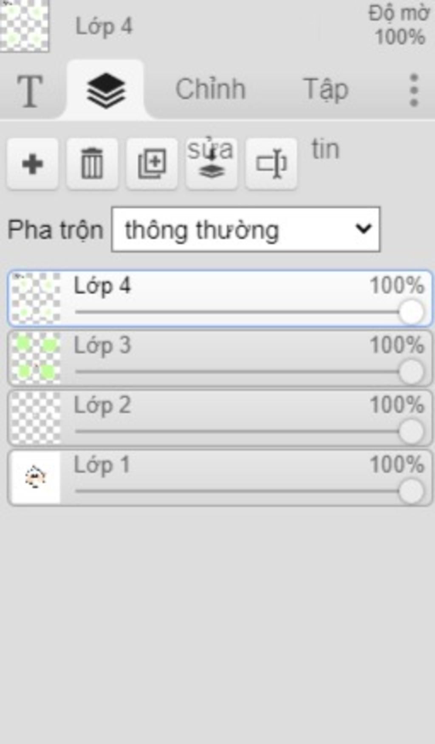Open the Pha trộn blend mode dropdown
435x744 pixels.
(x=246, y=229)
